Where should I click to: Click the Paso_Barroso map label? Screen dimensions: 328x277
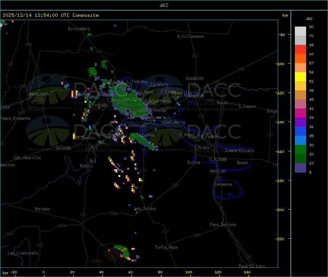point(223,225)
